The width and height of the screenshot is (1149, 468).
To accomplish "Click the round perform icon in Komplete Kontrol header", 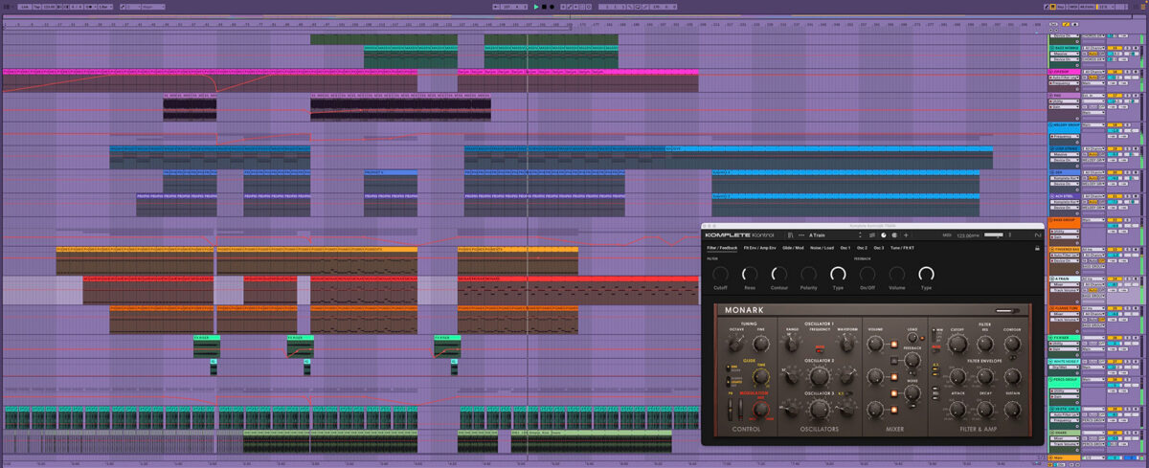I will 884,235.
